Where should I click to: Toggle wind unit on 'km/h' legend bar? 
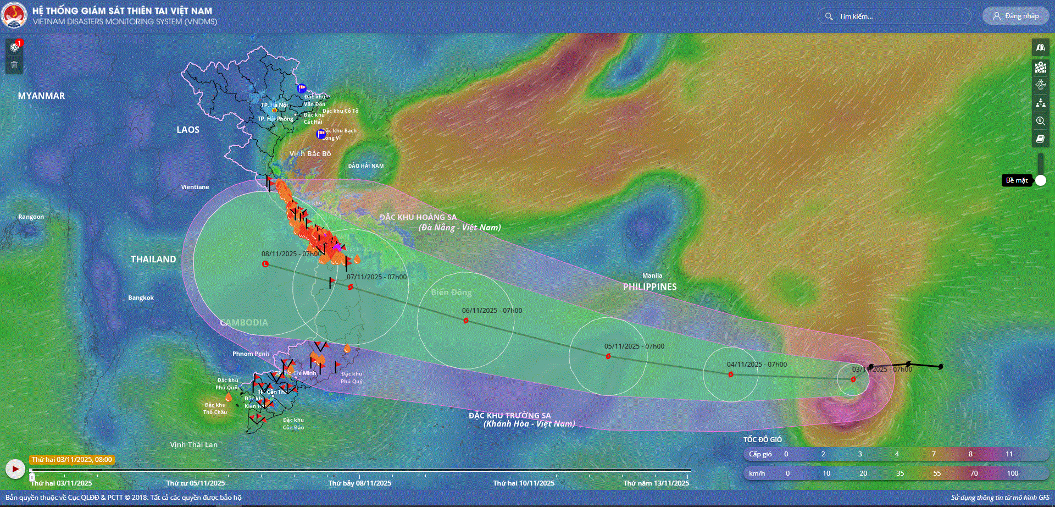757,473
